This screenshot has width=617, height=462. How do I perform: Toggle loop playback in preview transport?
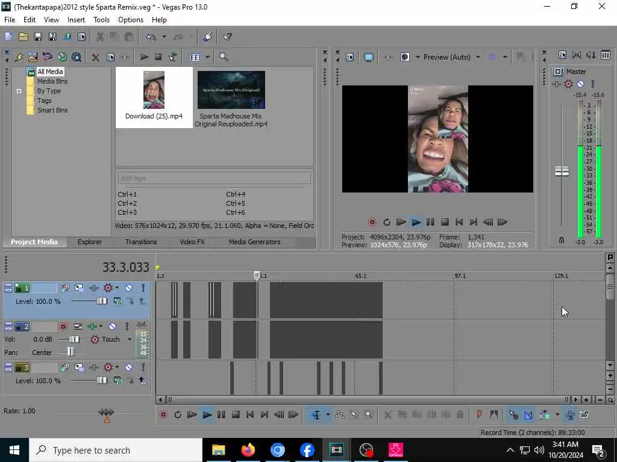386,223
